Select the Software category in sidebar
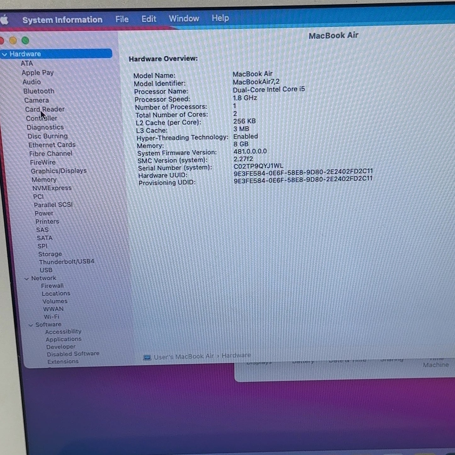The height and width of the screenshot is (455, 455). tap(48, 324)
